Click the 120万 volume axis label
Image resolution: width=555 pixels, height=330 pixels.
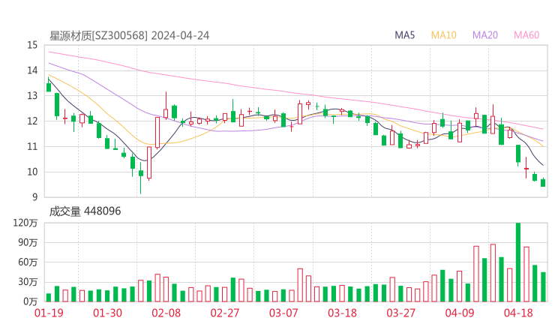[25, 223]
